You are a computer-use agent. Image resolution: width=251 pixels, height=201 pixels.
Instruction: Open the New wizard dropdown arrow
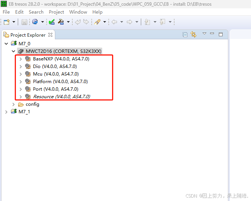click(14, 22)
